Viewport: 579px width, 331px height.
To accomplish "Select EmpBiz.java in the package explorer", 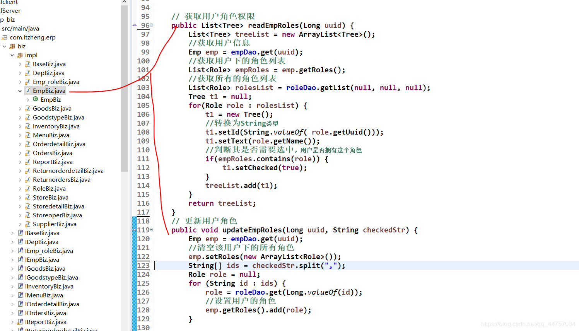I will [x=49, y=91].
